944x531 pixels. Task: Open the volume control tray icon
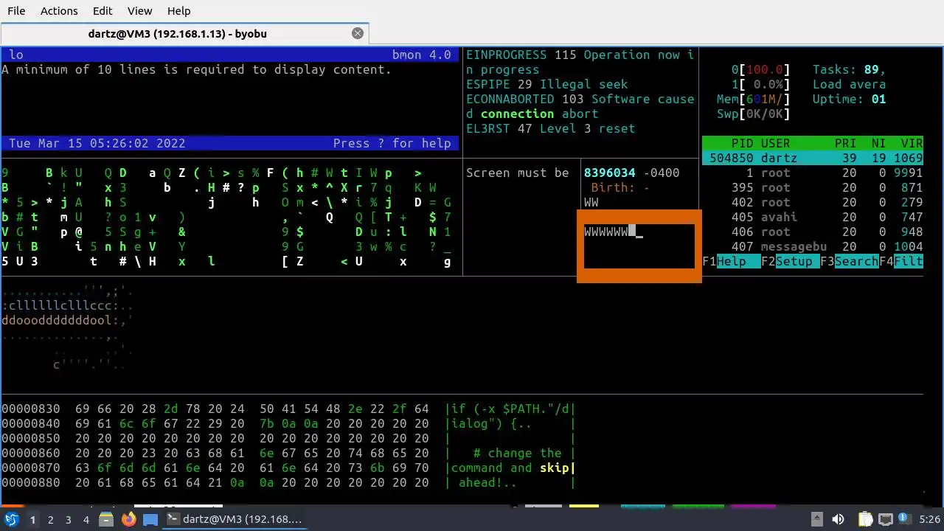(x=838, y=519)
